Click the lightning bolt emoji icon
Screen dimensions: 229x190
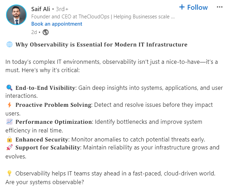9,105
